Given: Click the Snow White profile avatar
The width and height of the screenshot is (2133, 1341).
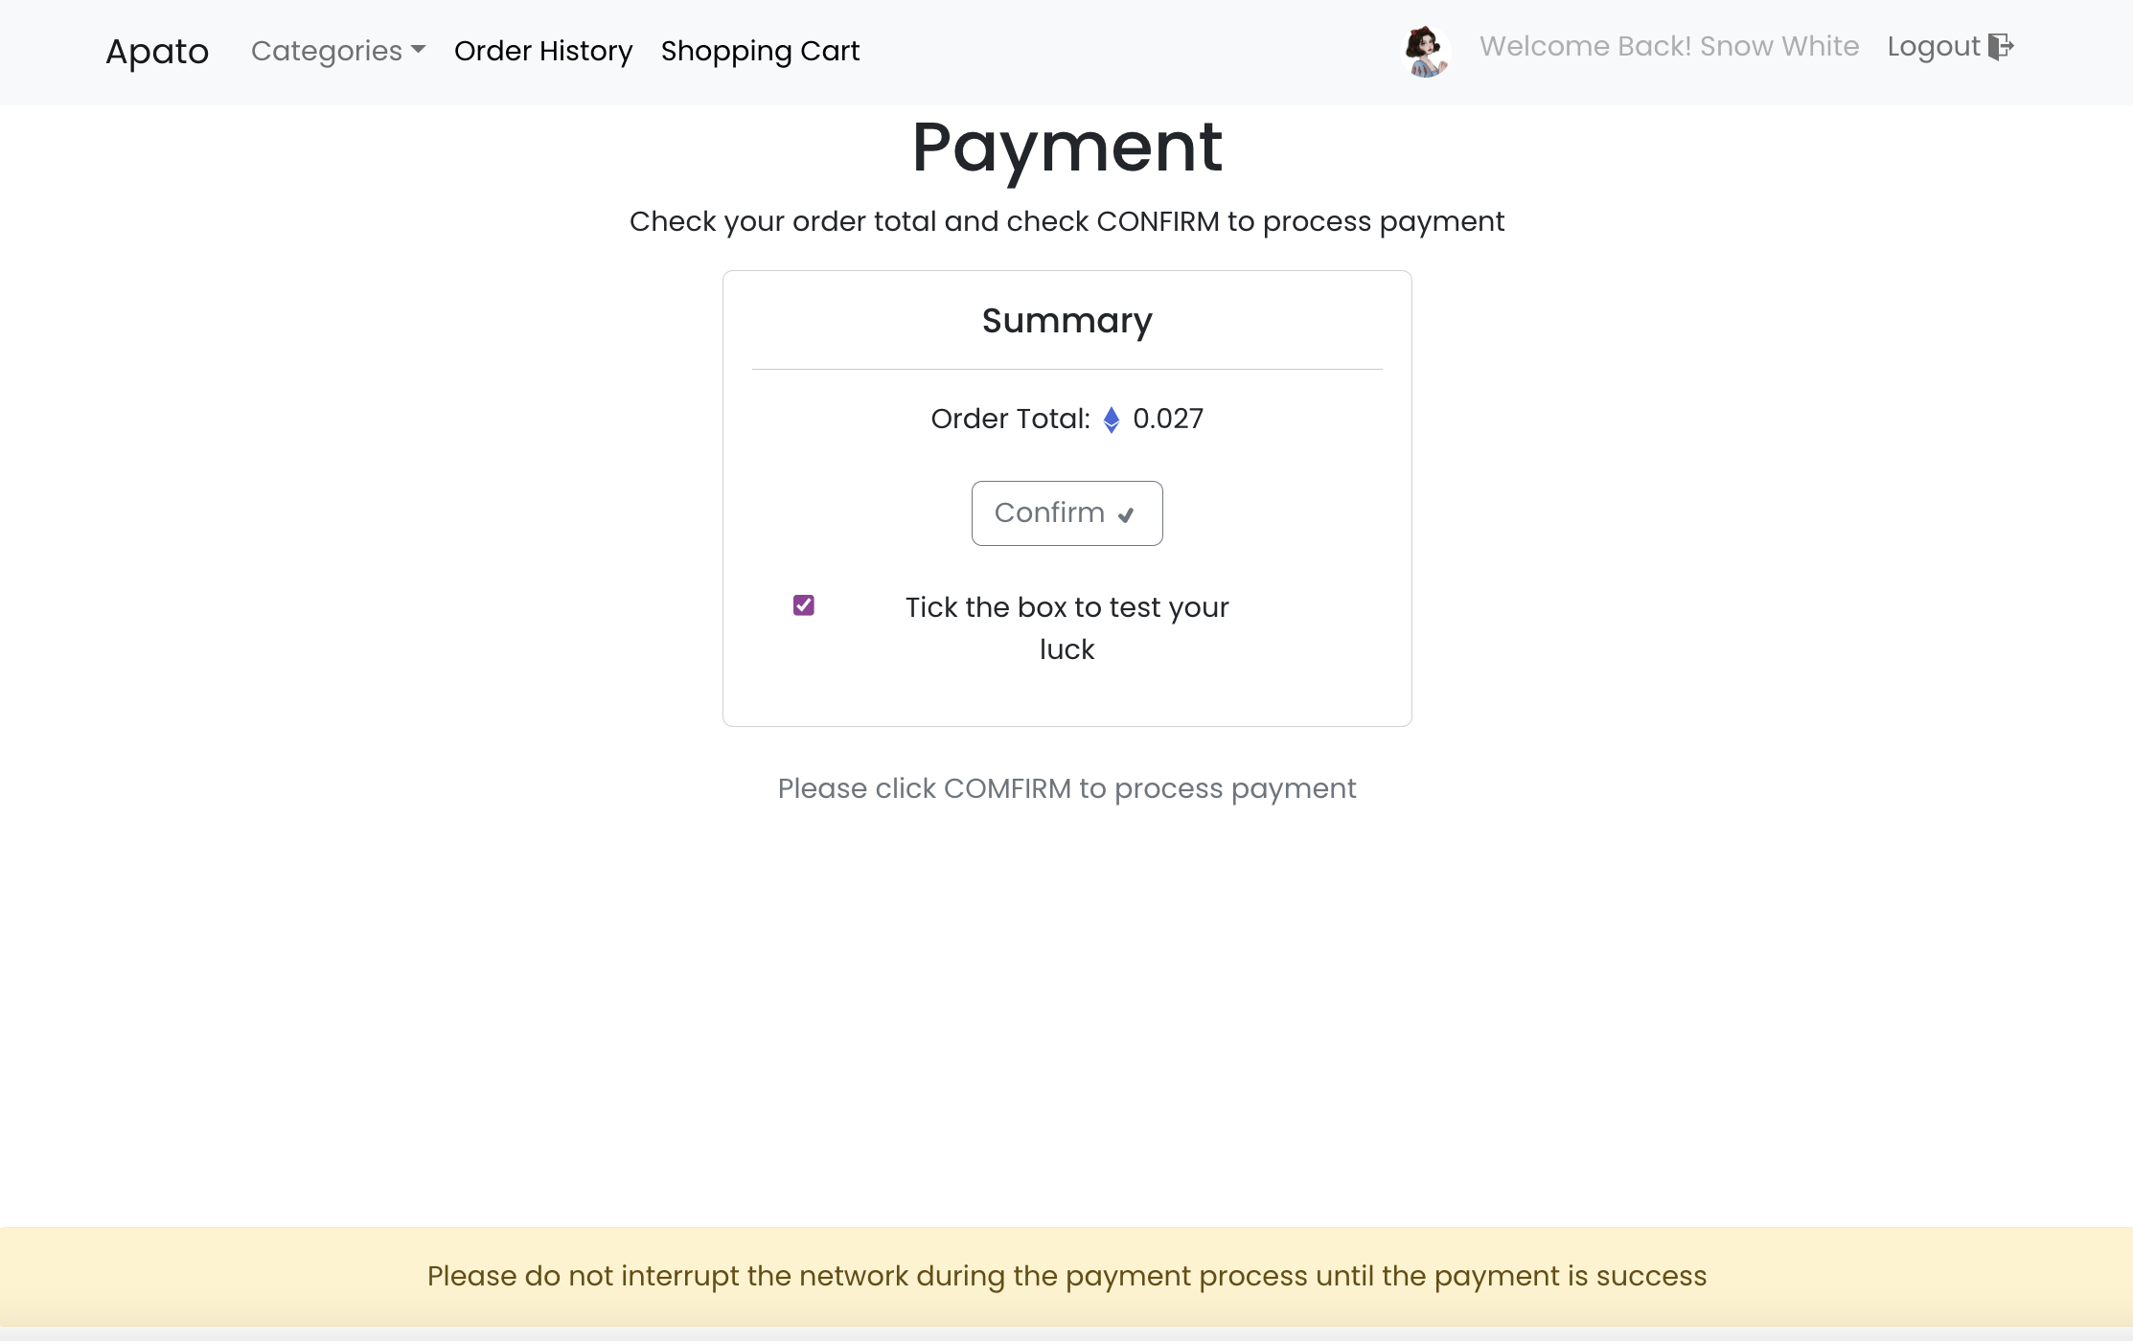Looking at the screenshot, I should tap(1425, 52).
